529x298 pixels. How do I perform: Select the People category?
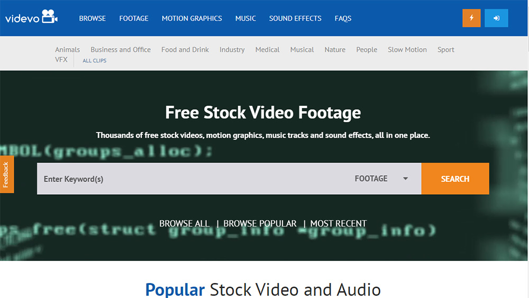pyautogui.click(x=367, y=50)
